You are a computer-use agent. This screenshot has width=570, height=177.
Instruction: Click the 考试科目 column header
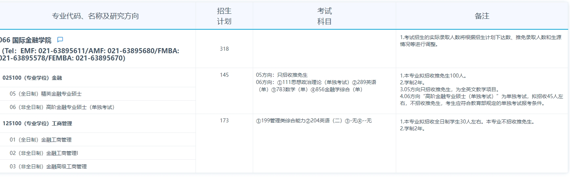coord(324,16)
